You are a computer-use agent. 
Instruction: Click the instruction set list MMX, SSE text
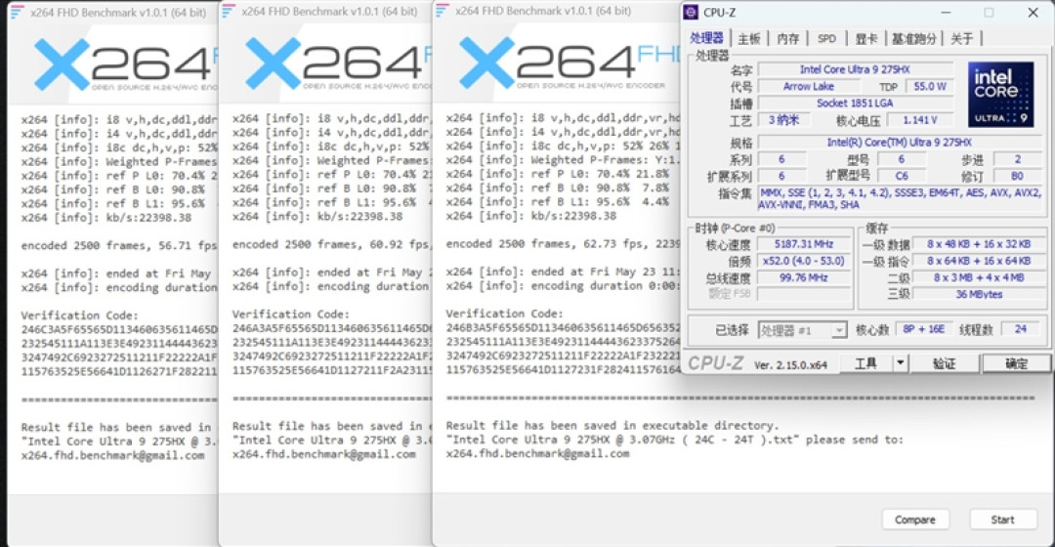point(901,198)
